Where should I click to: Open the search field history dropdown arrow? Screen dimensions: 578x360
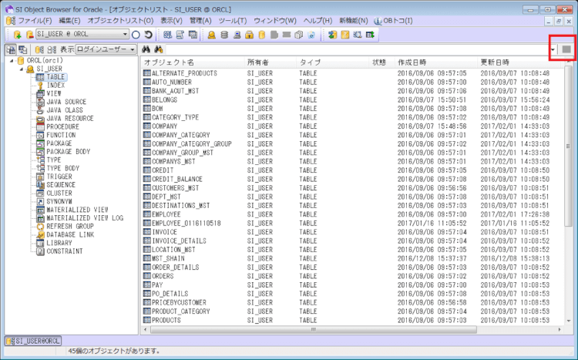click(x=553, y=49)
